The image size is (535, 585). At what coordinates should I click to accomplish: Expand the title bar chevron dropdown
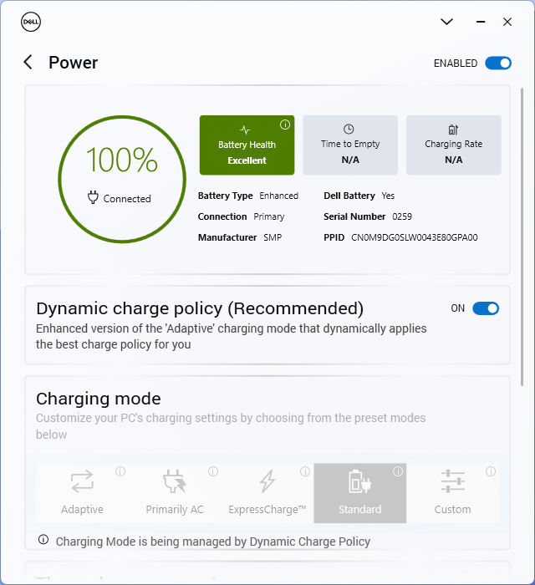(x=446, y=22)
